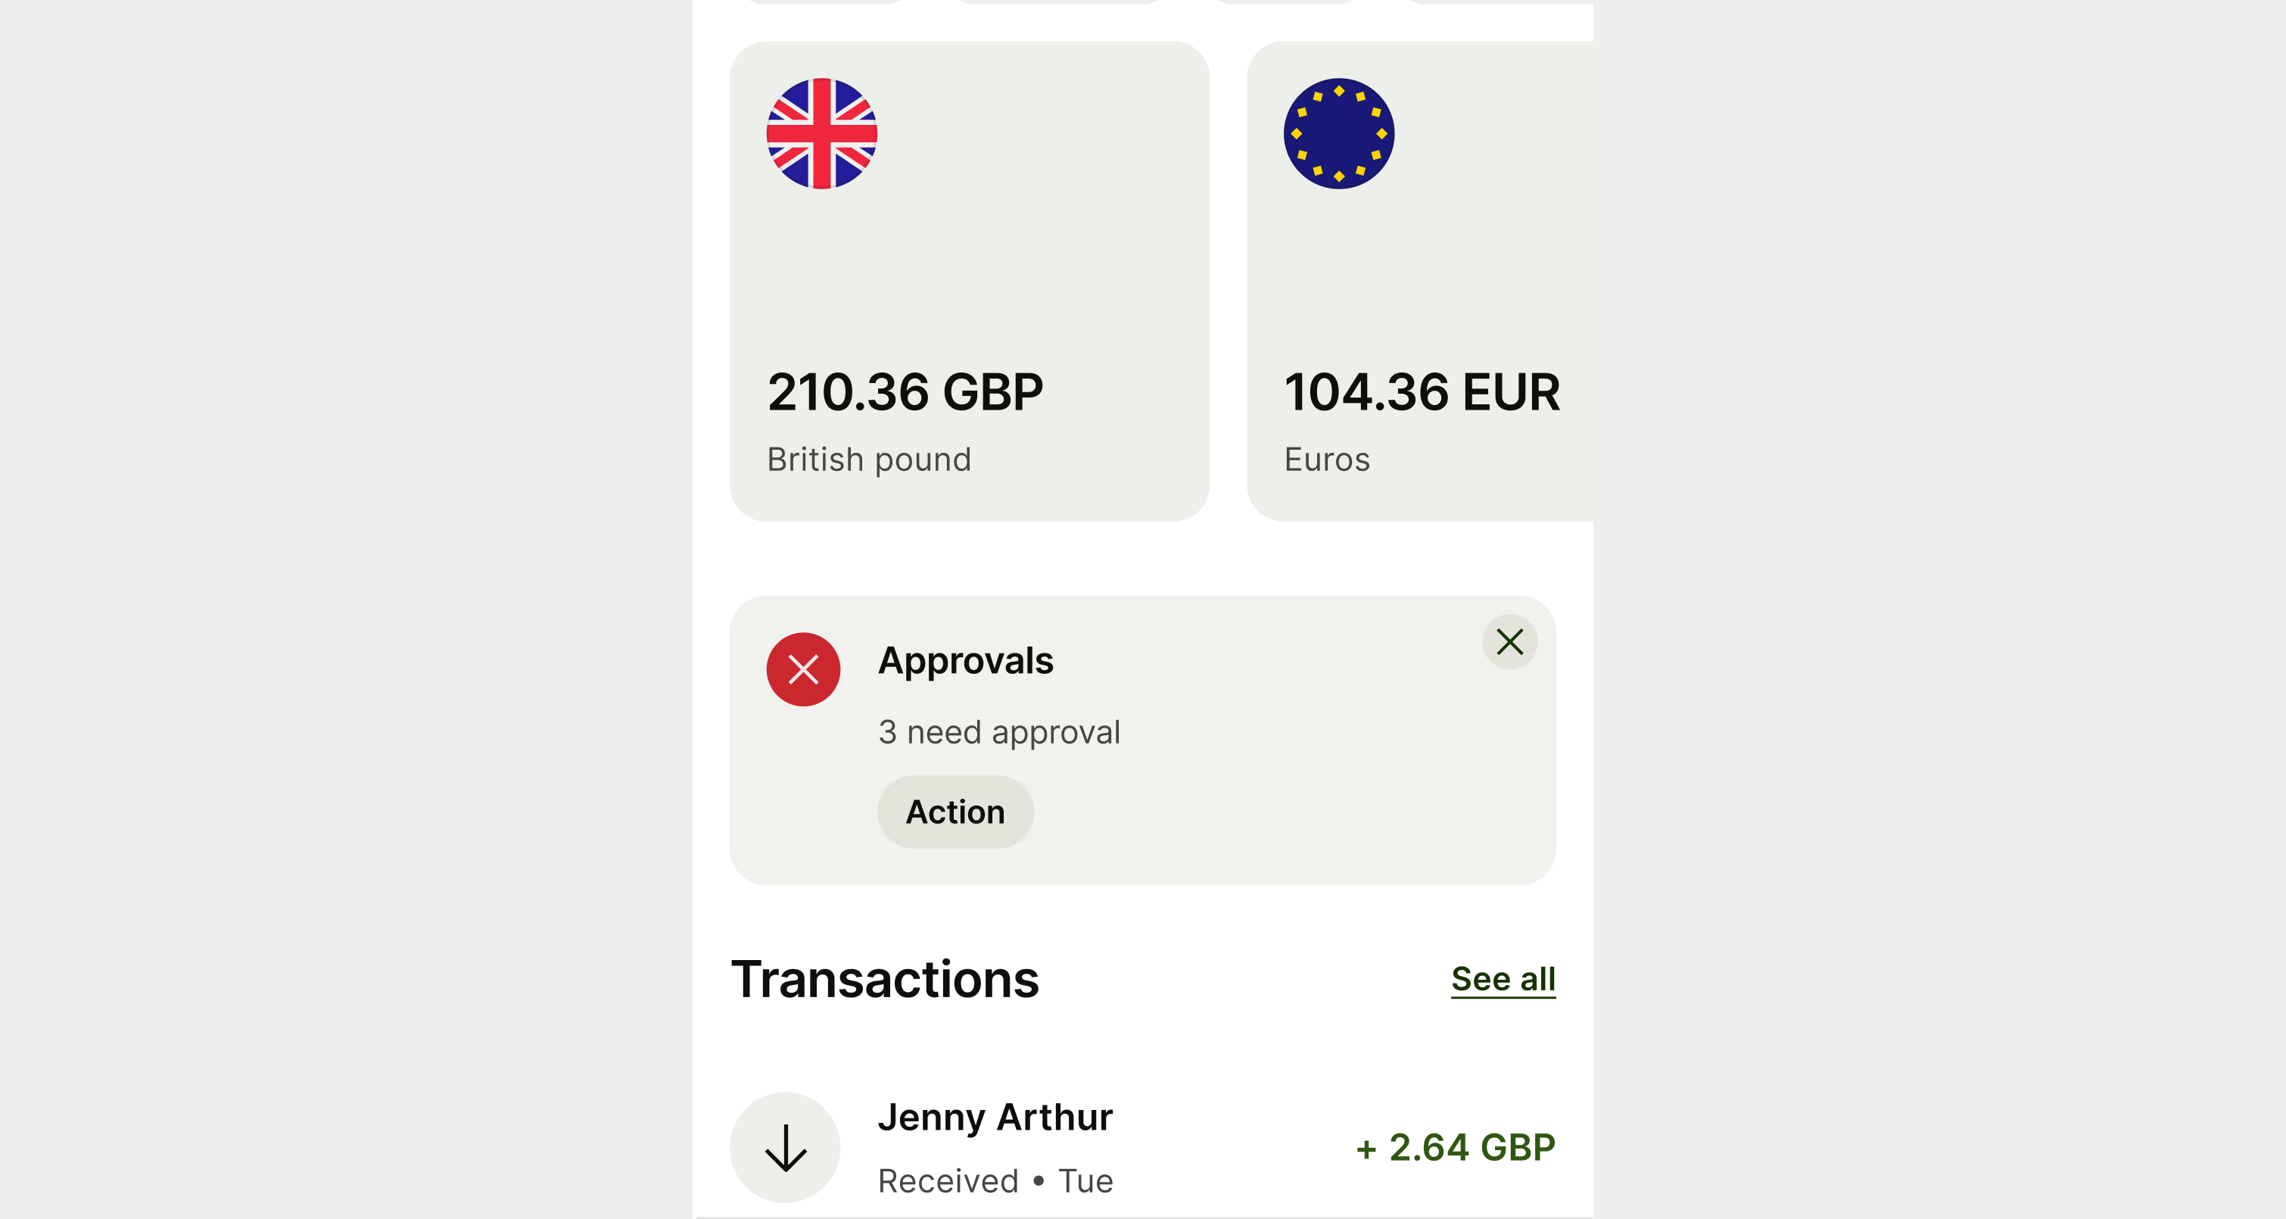Image resolution: width=2286 pixels, height=1219 pixels.
Task: Click the British pound label
Action: point(869,460)
